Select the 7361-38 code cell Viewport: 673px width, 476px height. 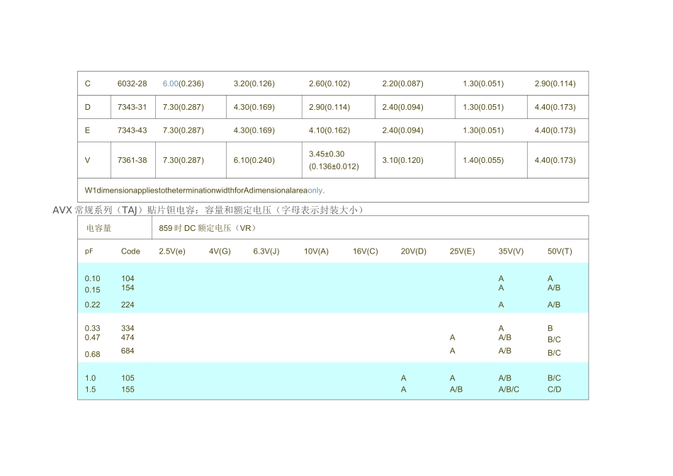(x=132, y=161)
